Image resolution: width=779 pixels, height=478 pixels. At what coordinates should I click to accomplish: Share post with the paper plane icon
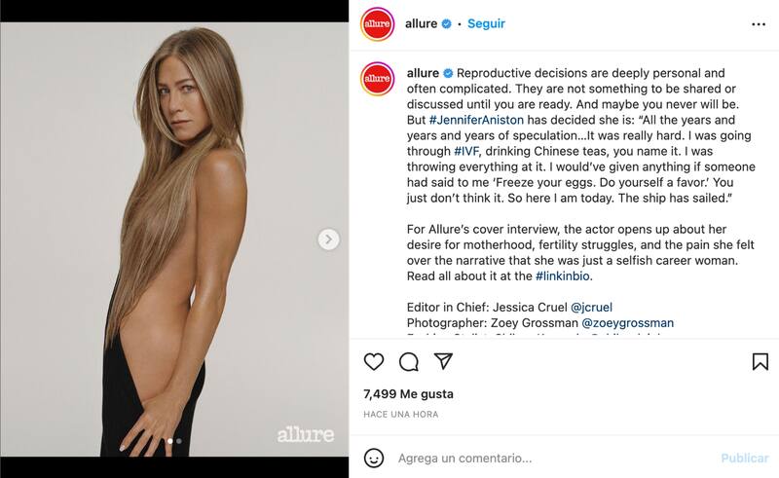click(443, 361)
